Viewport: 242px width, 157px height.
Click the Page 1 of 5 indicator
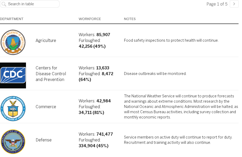pyautogui.click(x=217, y=4)
